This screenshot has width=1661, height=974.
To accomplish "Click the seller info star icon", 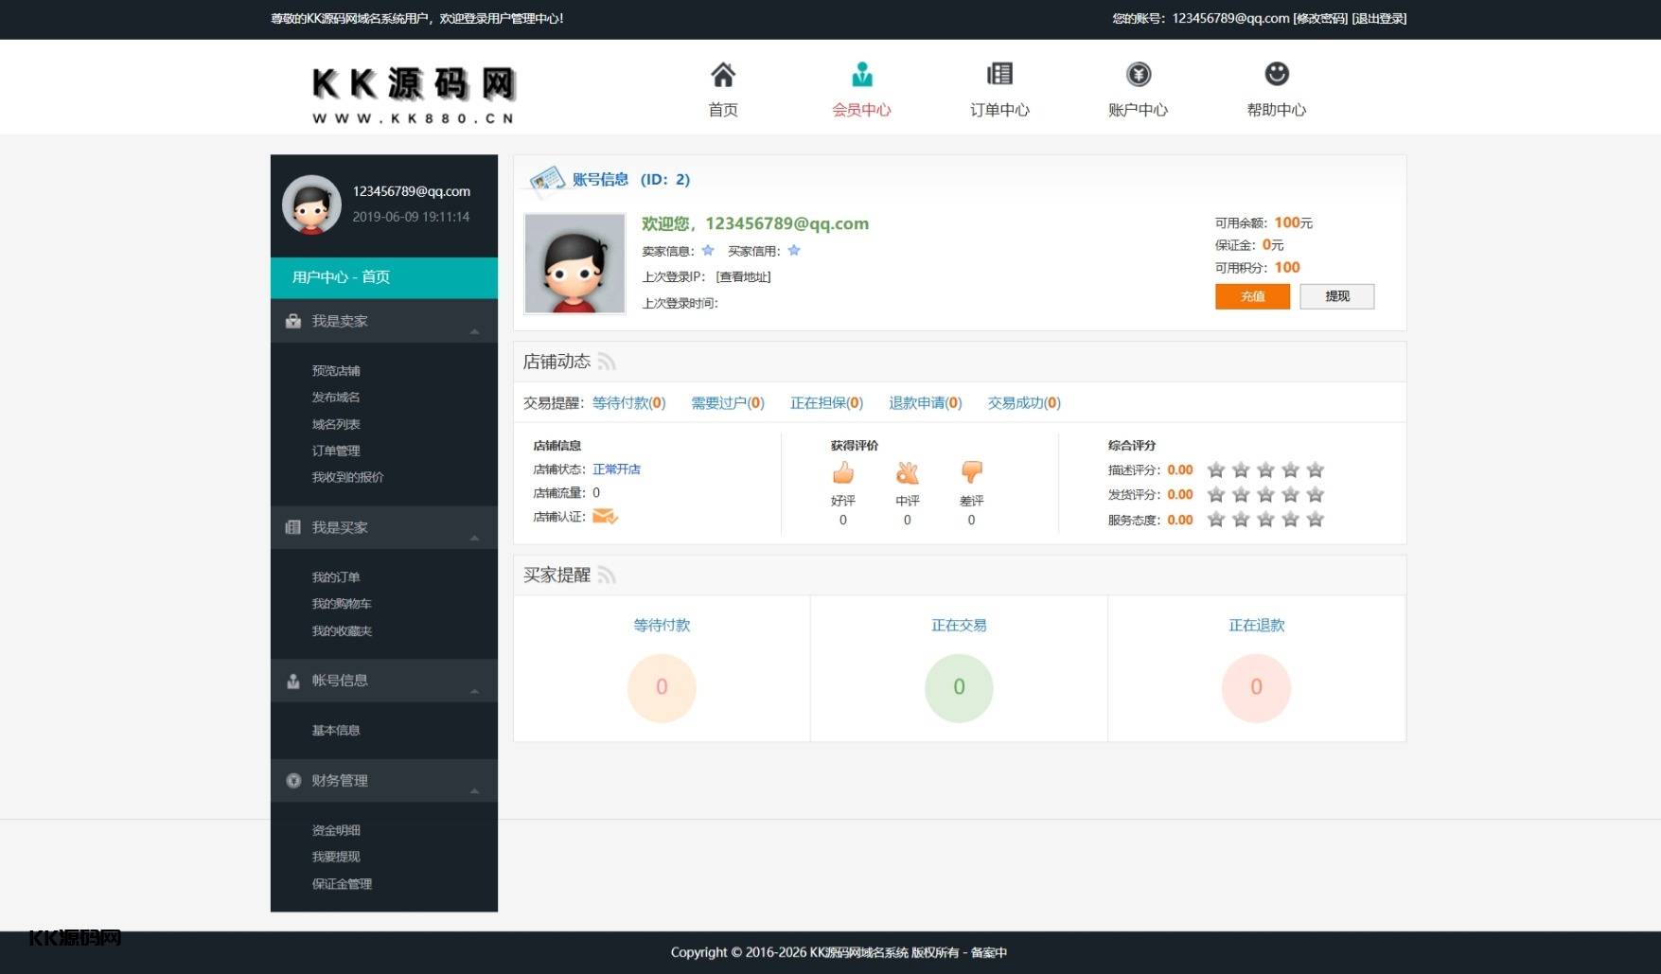I will pos(708,251).
